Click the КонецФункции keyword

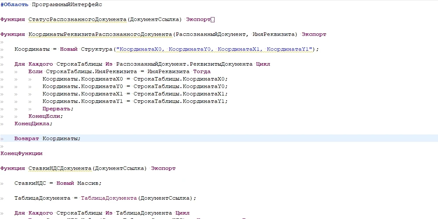(21, 153)
